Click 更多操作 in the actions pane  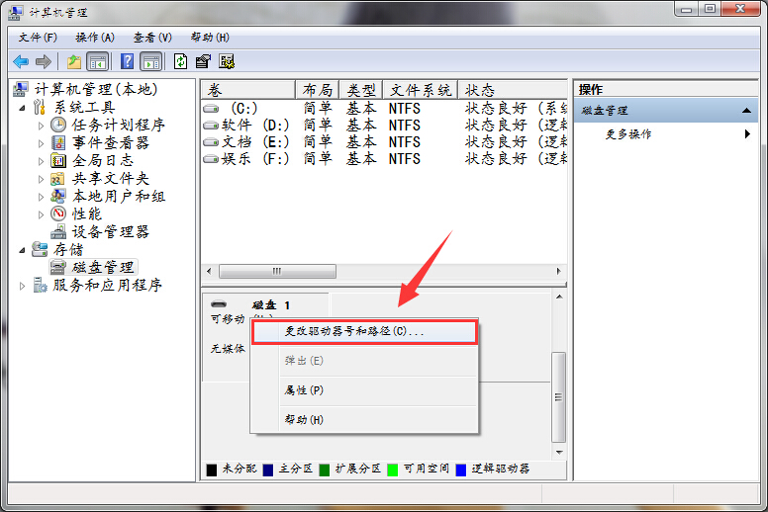pyautogui.click(x=628, y=134)
